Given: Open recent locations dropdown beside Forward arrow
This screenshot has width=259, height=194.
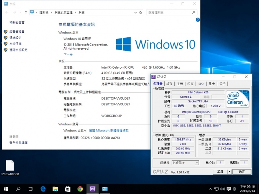Looking at the screenshot, I should [20, 12].
